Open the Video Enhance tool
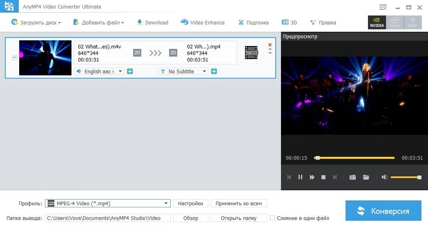Viewport: 428px width, 233px height. (203, 22)
